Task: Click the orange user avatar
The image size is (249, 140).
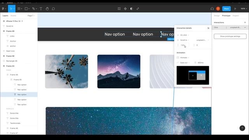Action: 218,9
